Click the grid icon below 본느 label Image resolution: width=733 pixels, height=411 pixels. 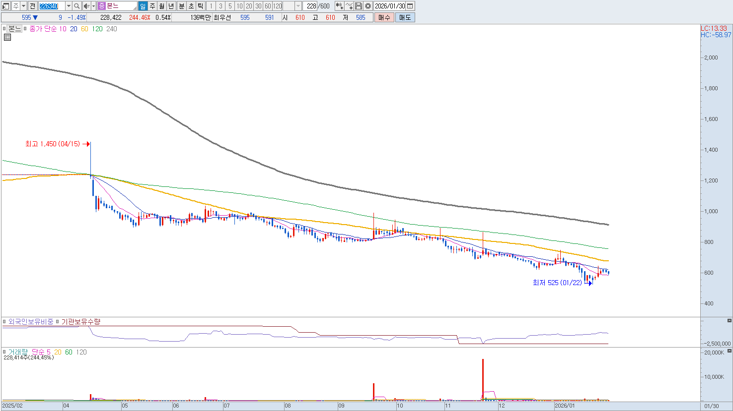(x=7, y=37)
